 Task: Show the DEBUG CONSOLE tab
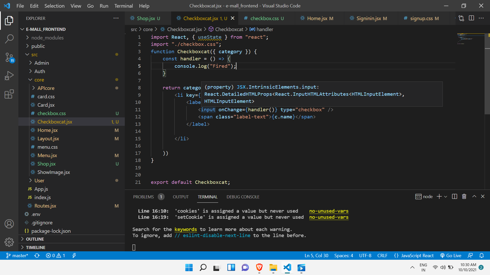pos(243,197)
